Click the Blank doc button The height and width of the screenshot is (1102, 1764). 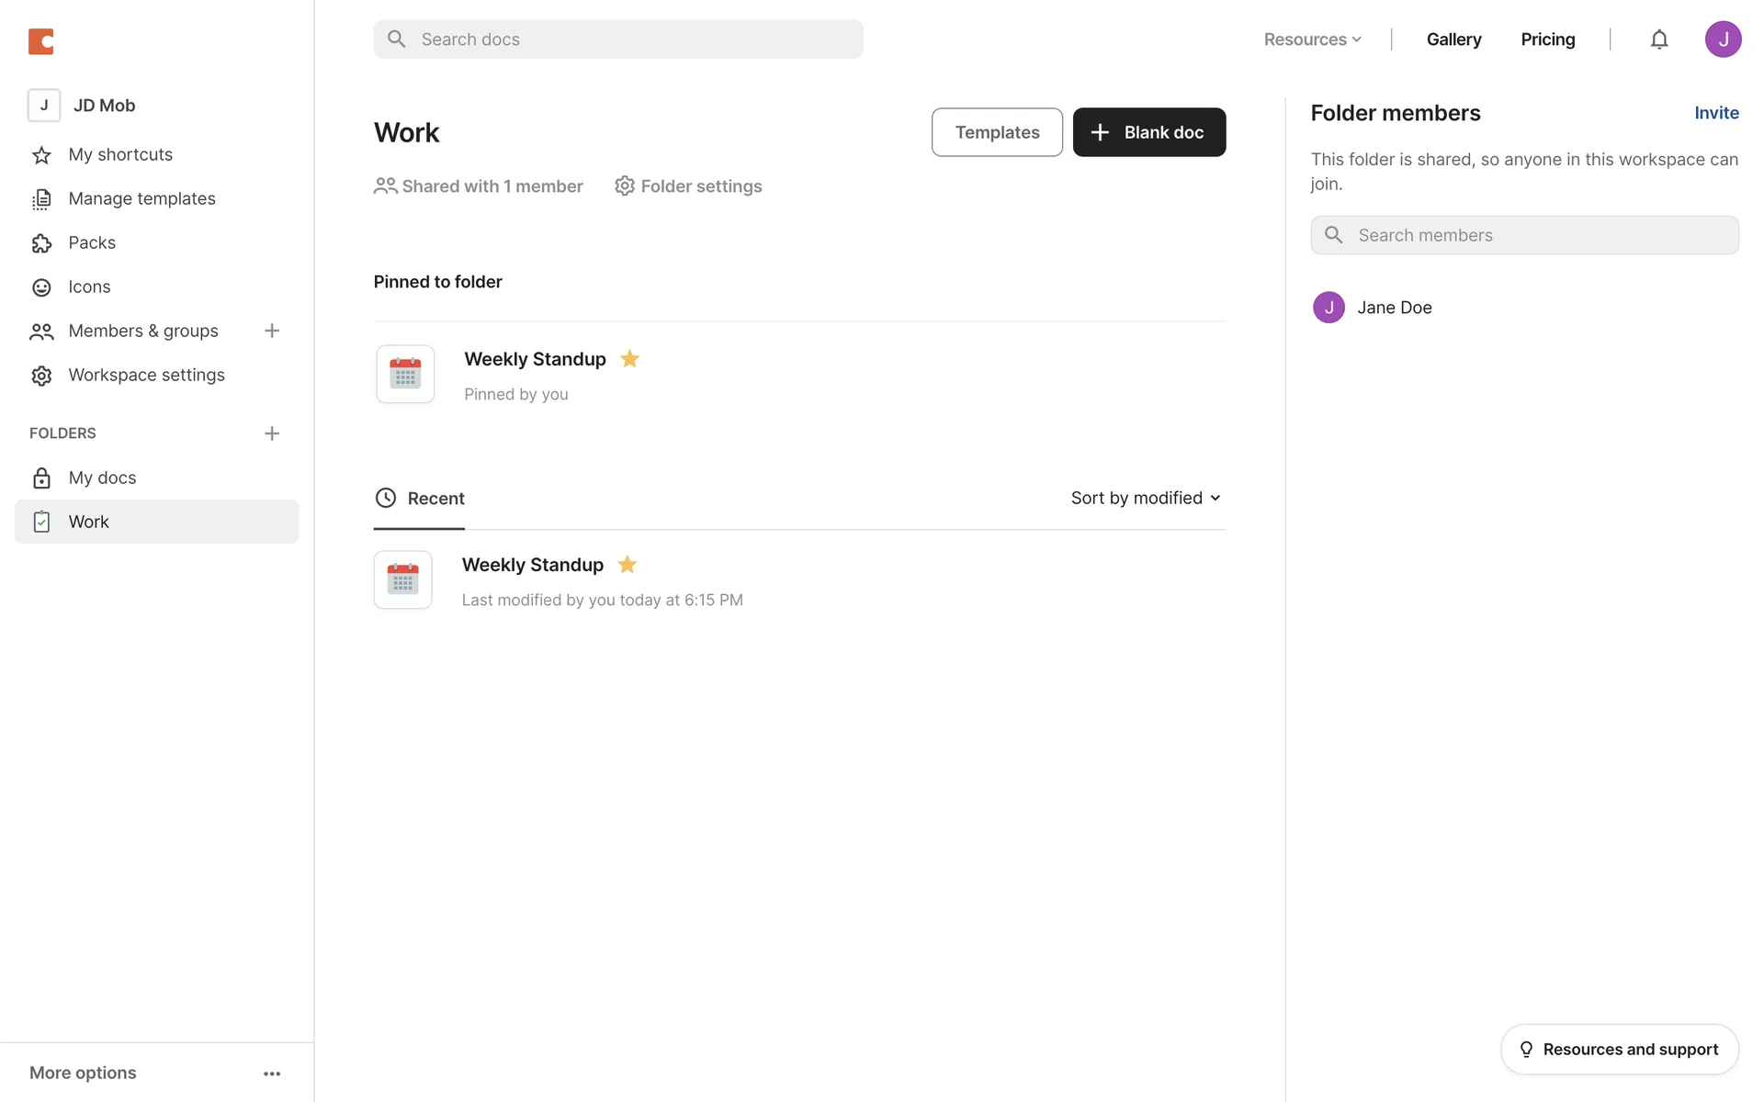(x=1148, y=132)
